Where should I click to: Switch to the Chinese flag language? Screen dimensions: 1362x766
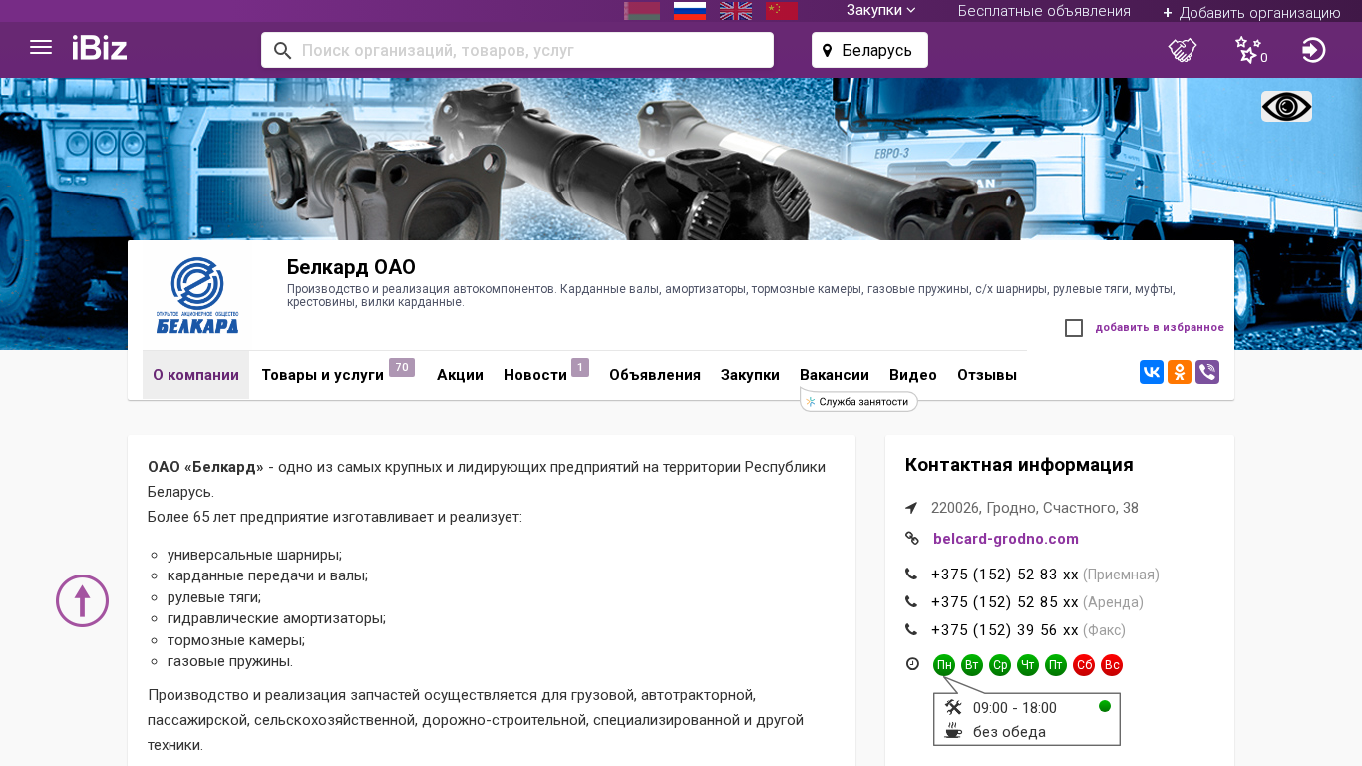tap(782, 11)
